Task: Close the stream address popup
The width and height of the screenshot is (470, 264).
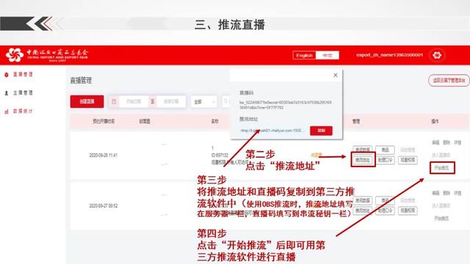Action: (336, 75)
